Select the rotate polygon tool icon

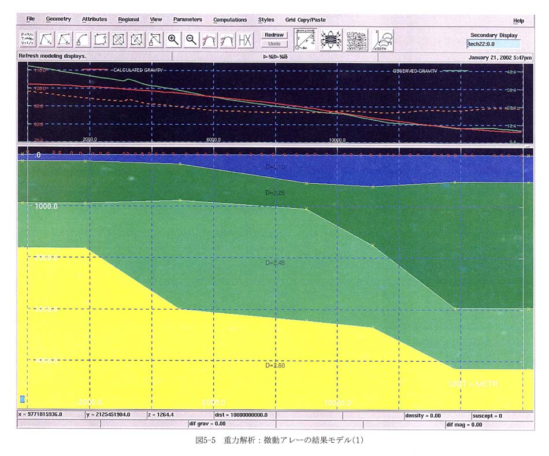point(101,39)
